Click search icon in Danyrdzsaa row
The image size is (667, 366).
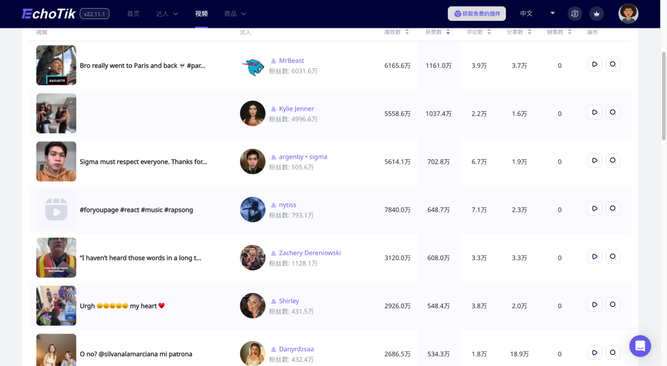(613, 352)
